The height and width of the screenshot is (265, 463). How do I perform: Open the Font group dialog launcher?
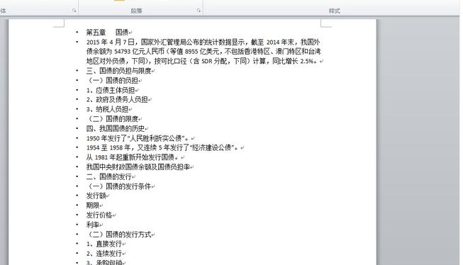74,11
